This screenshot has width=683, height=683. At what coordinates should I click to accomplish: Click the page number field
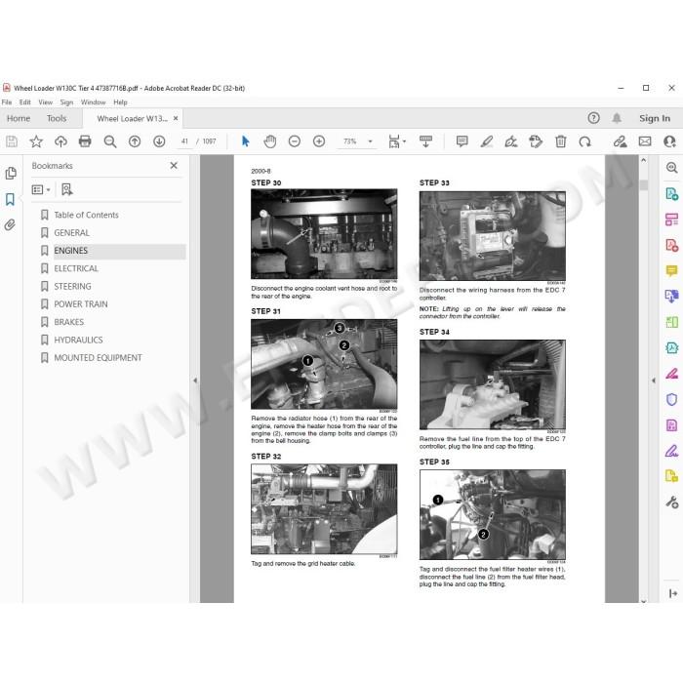point(184,141)
